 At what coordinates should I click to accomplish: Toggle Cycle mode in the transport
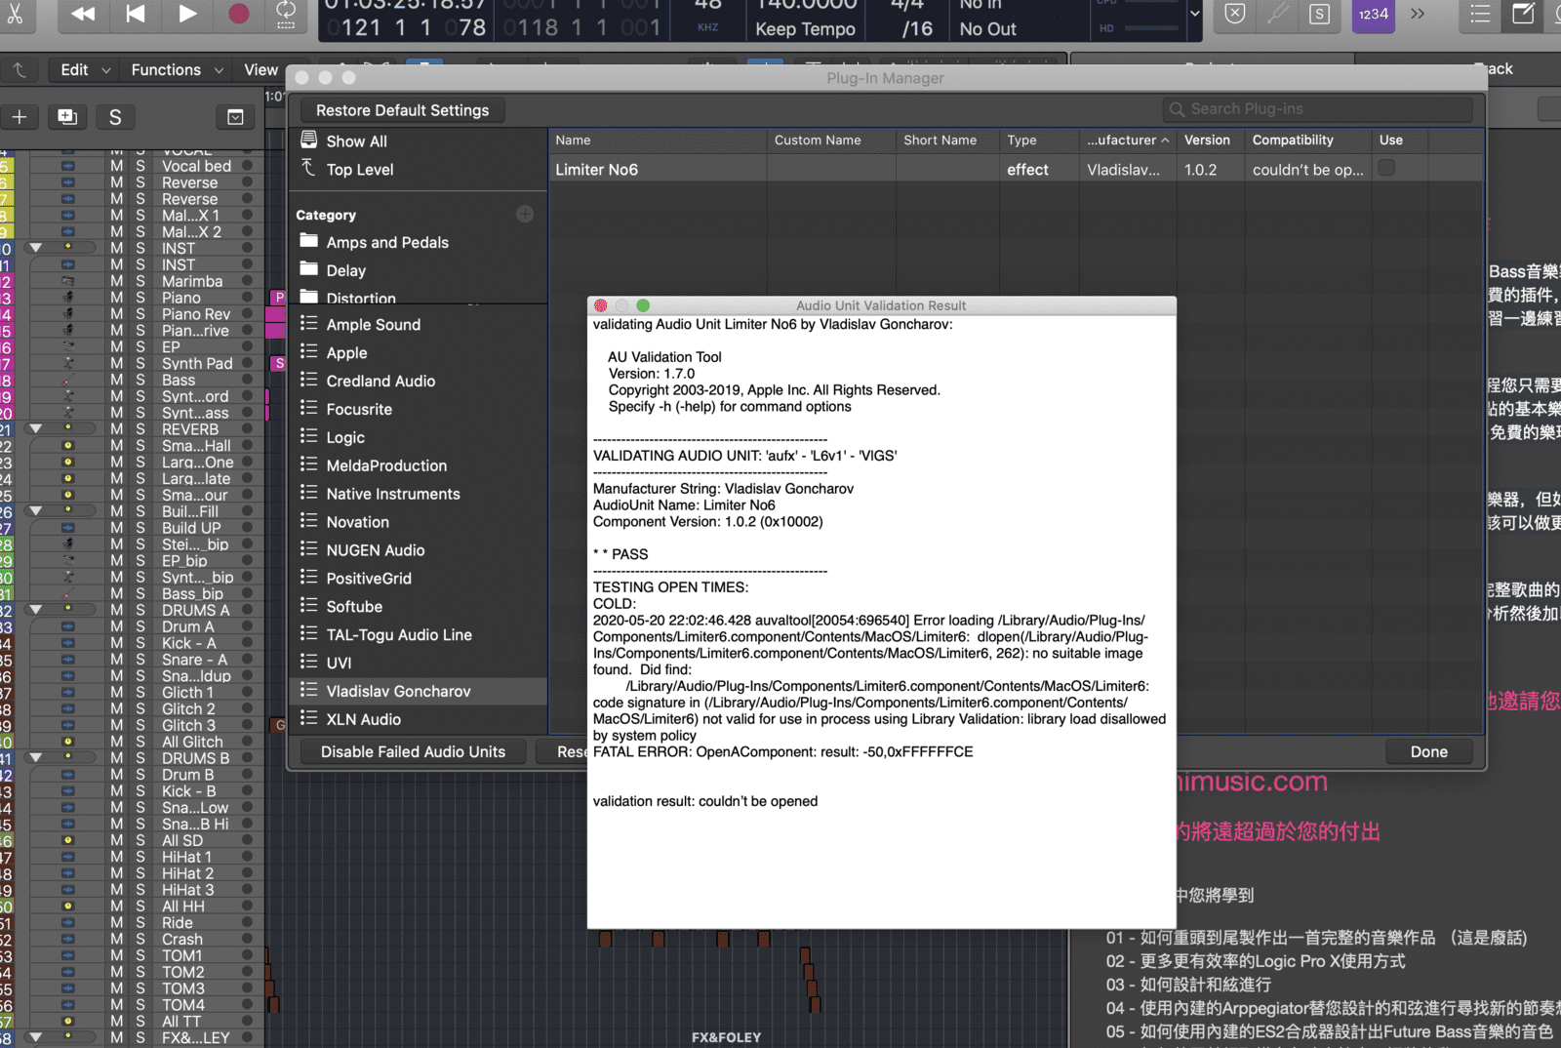coord(286,13)
